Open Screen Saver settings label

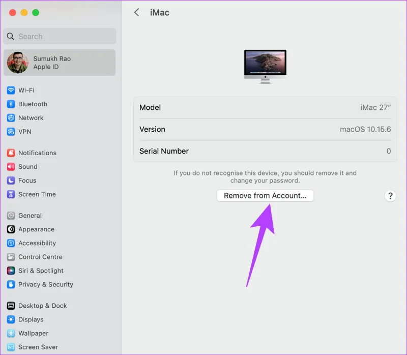[x=38, y=347]
